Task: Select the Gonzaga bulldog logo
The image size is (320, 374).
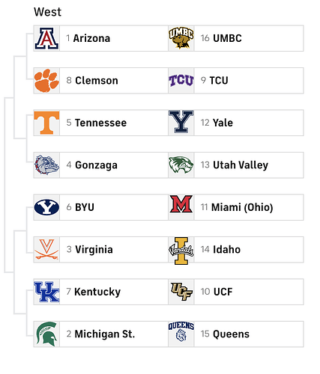Action: click(x=46, y=165)
